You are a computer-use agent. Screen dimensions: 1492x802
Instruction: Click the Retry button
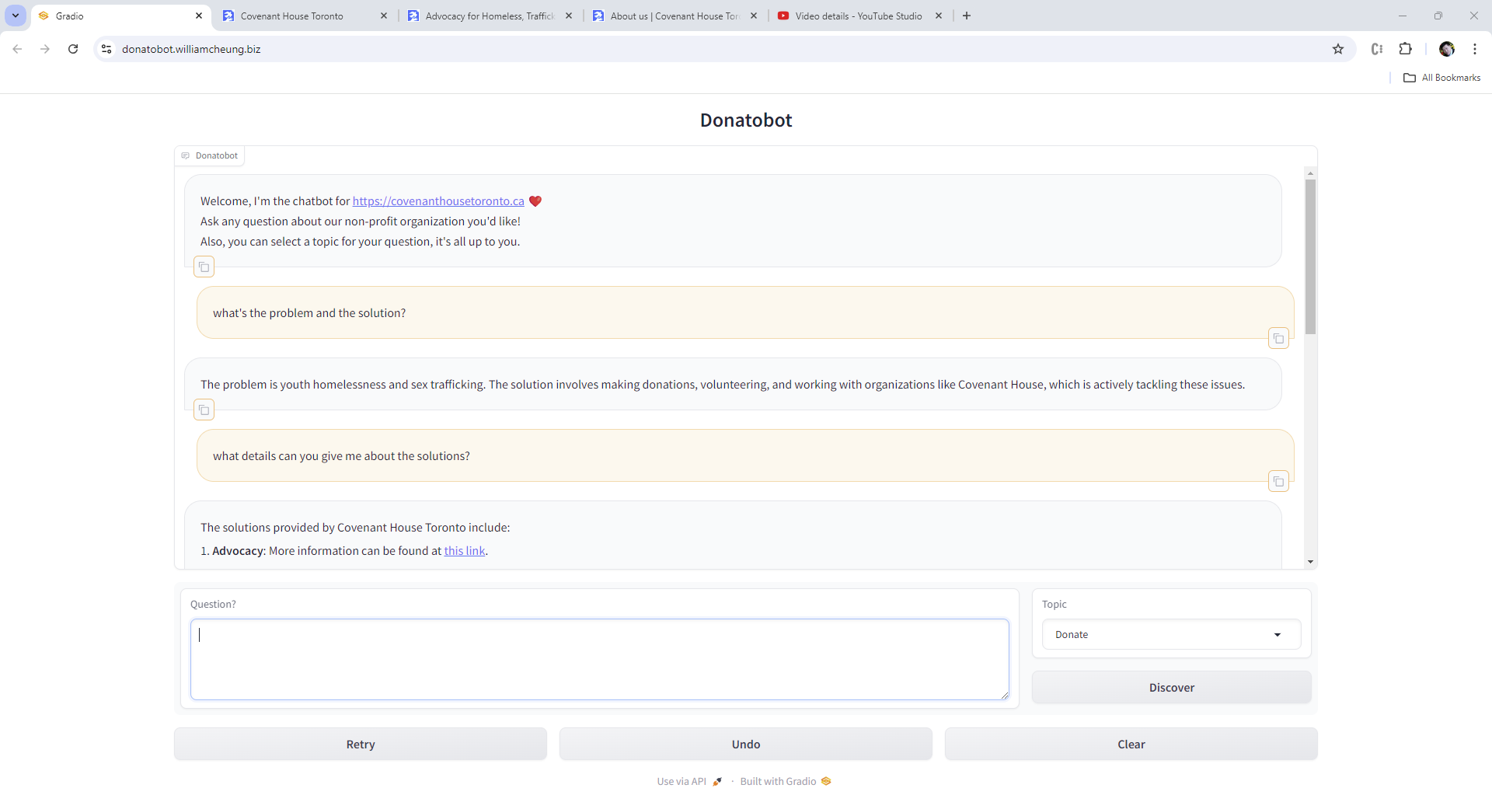pos(361,744)
